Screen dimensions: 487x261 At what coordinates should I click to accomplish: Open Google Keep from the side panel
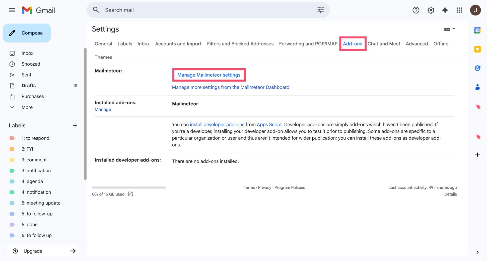point(477,49)
